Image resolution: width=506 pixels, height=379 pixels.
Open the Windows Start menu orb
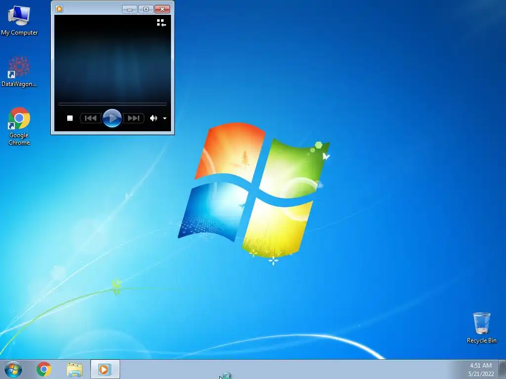point(13,369)
